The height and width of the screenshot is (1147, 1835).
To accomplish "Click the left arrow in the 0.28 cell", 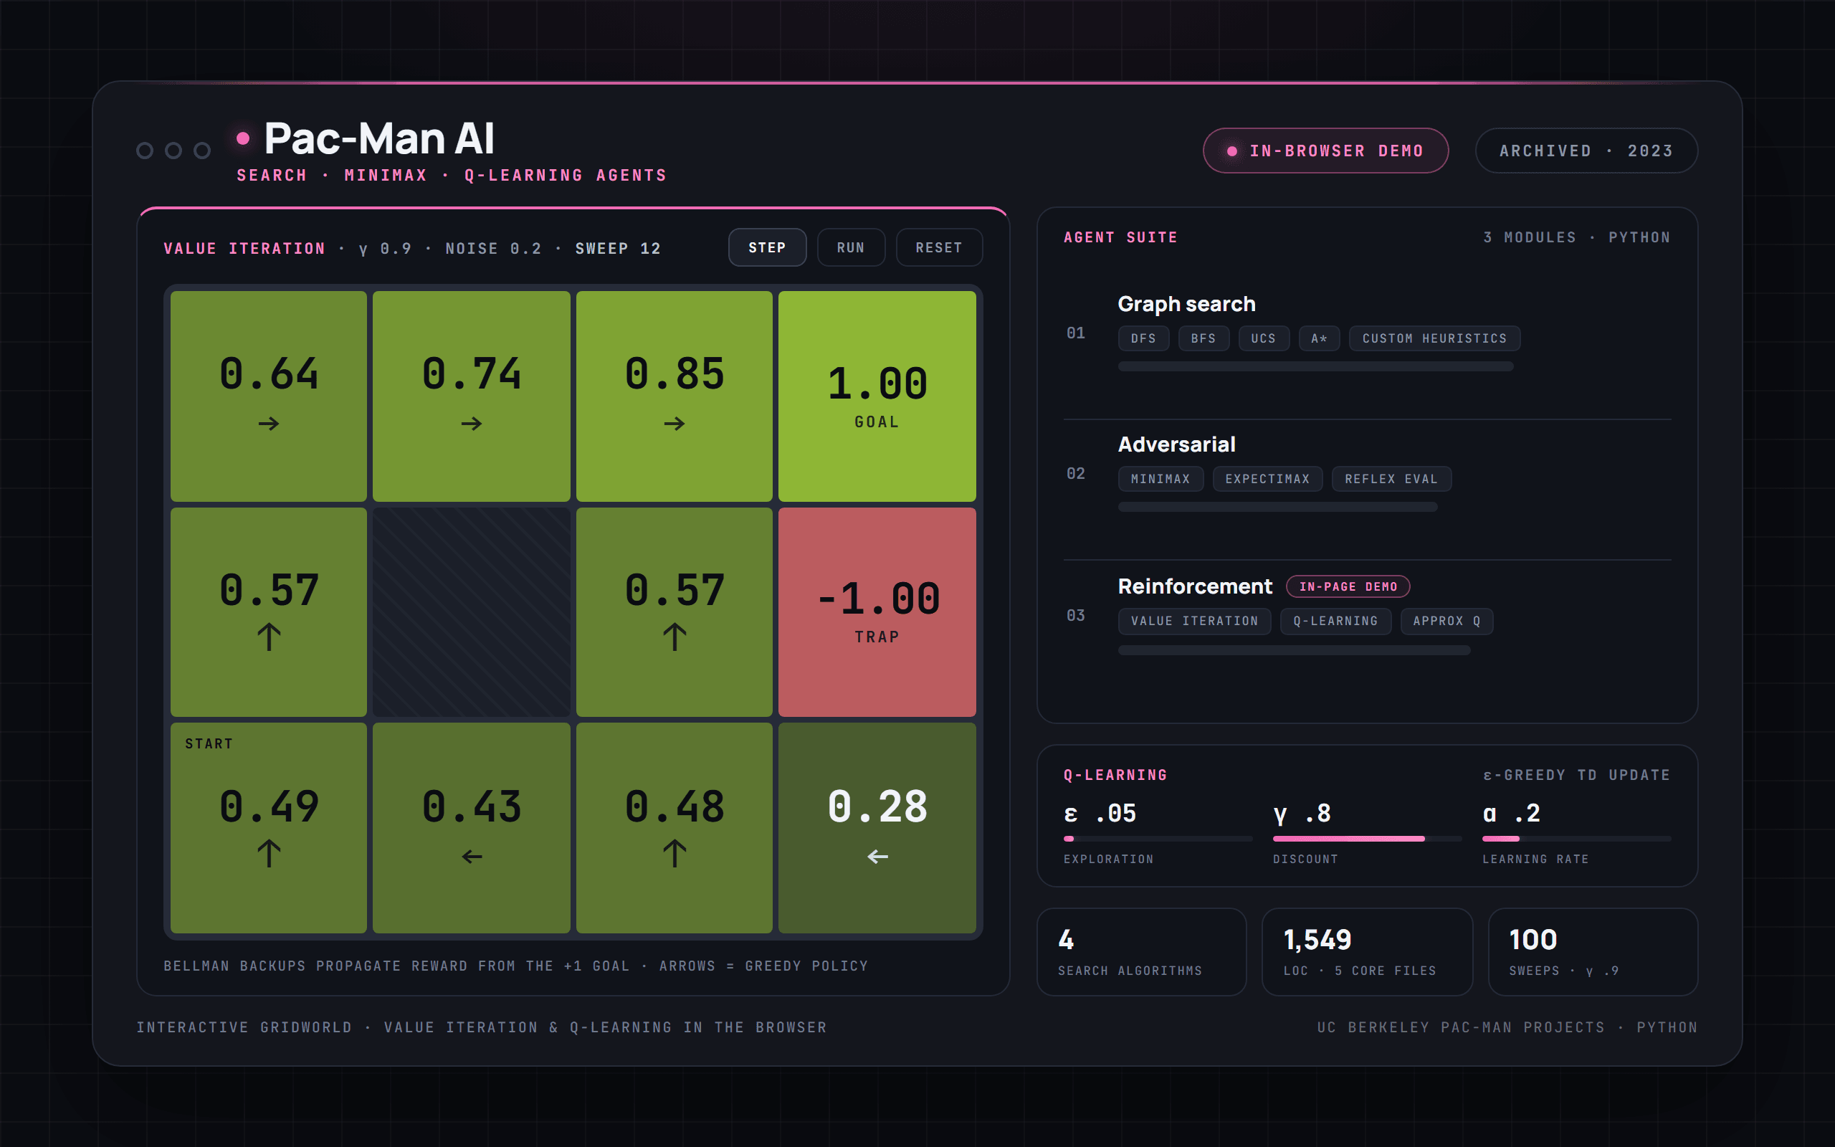I will click(877, 857).
